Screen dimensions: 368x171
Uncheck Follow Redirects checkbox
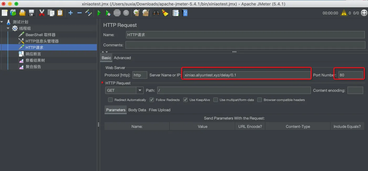pyautogui.click(x=152, y=100)
